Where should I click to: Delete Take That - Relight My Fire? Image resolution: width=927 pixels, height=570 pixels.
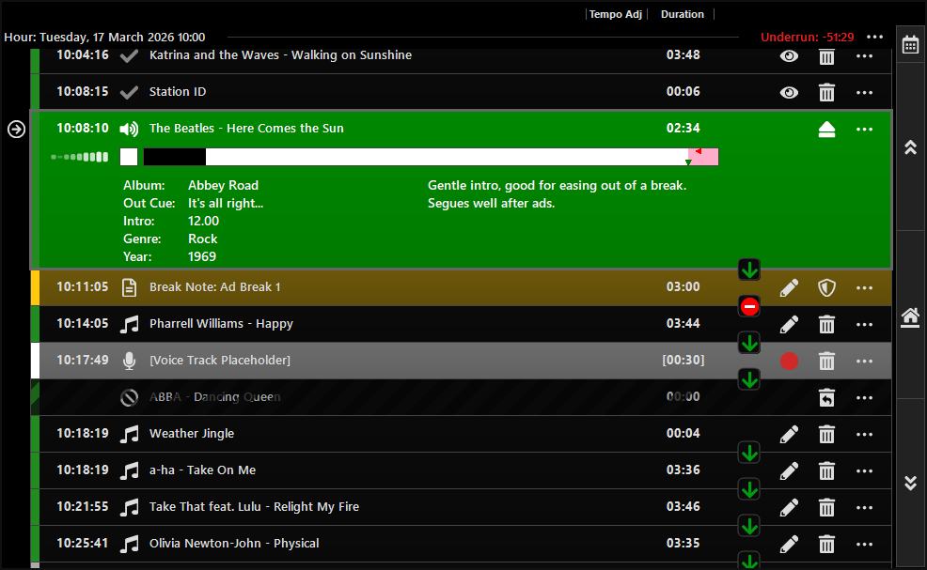pyautogui.click(x=826, y=507)
